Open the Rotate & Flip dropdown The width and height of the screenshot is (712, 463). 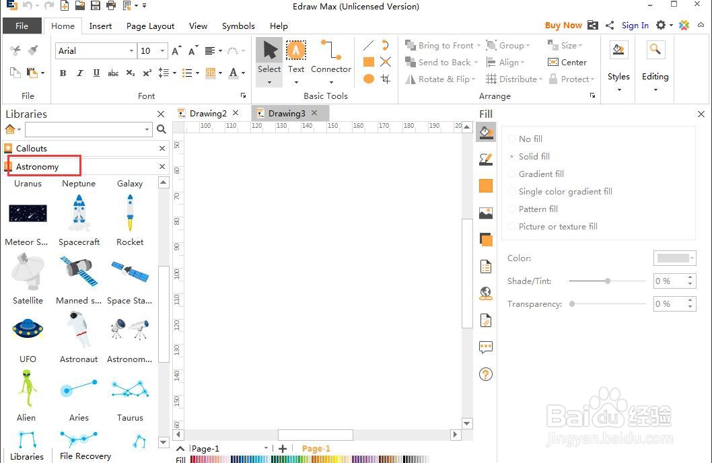(473, 79)
